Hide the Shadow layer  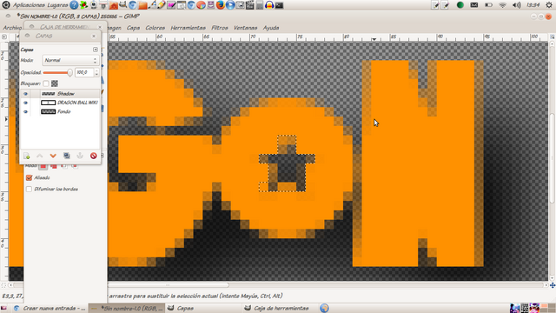(25, 94)
